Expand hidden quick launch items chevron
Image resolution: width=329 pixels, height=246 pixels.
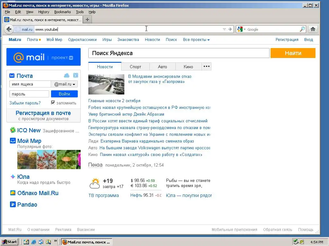click(x=55, y=241)
